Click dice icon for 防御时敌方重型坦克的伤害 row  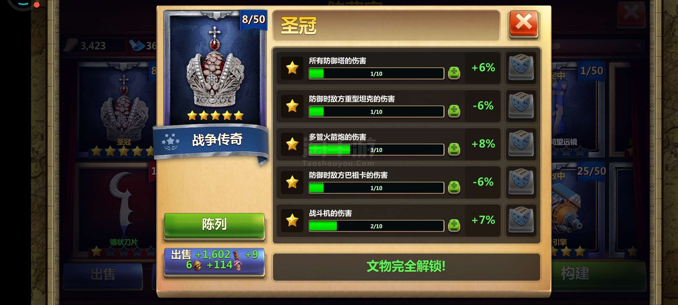pyautogui.click(x=521, y=106)
